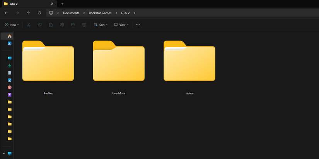Open the User Music folder

(x=119, y=62)
